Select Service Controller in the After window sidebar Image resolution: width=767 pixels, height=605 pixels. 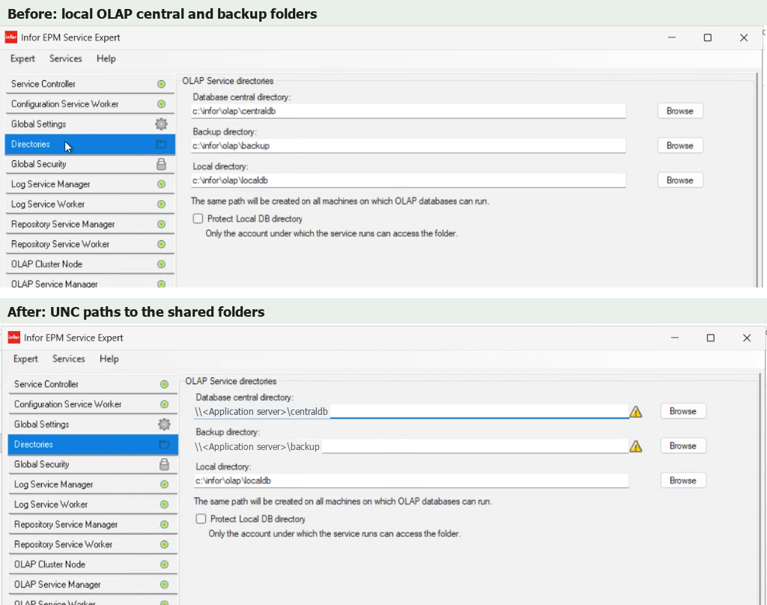coord(93,384)
